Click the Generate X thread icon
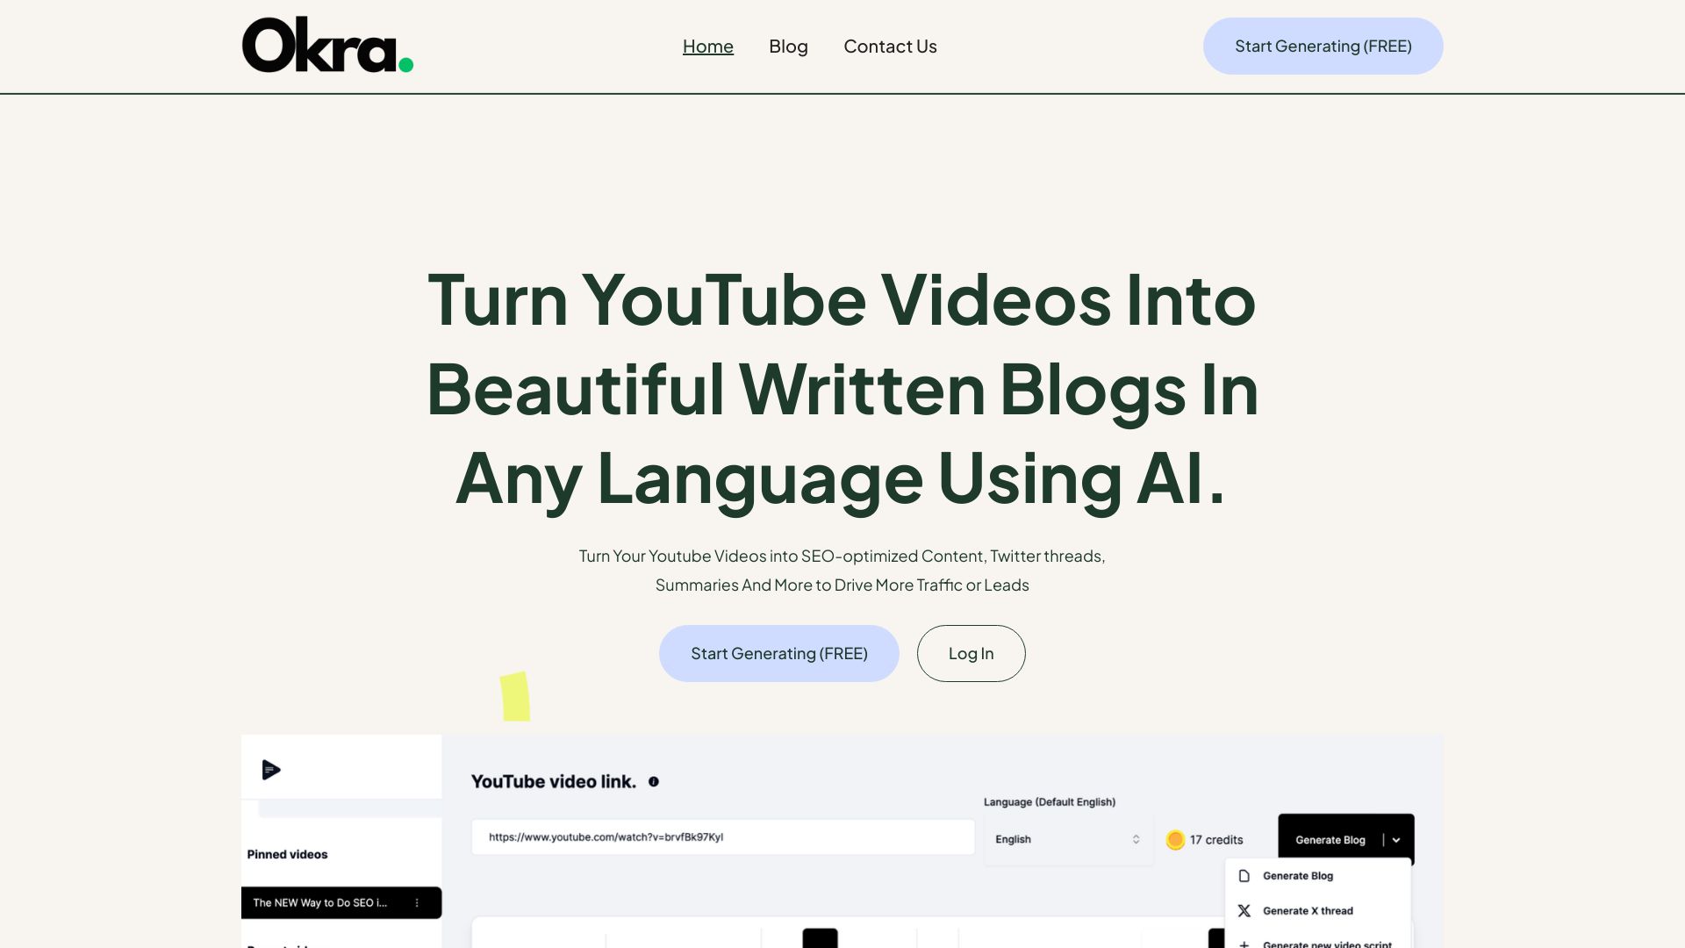The height and width of the screenshot is (948, 1685). click(1244, 909)
